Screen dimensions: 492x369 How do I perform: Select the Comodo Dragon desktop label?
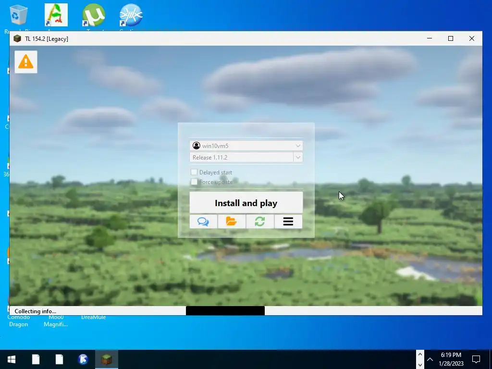19,320
